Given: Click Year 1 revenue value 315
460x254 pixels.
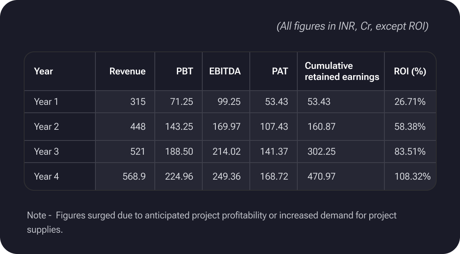Looking at the screenshot, I should tap(138, 102).
